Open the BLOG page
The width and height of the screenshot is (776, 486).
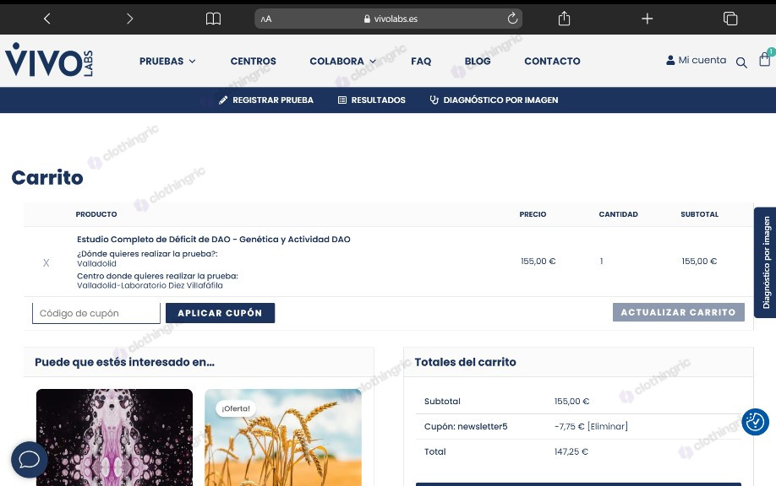[x=478, y=62]
